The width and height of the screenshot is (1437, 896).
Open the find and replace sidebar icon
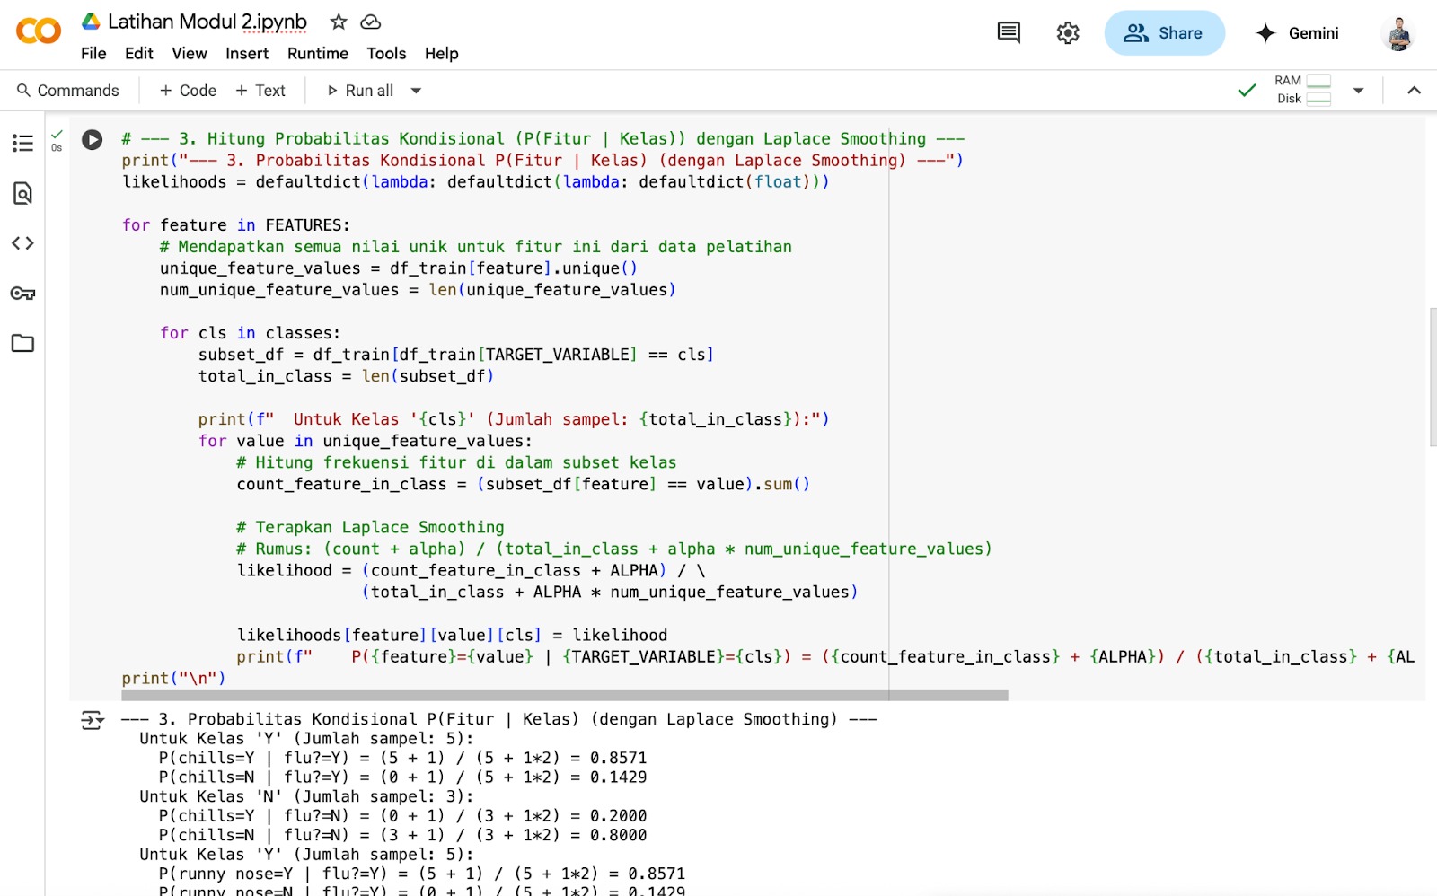point(22,193)
